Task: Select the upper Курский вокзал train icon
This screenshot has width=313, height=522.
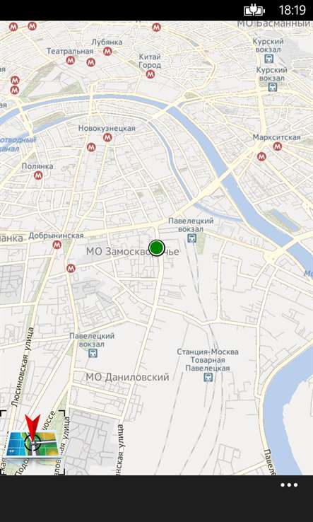Action: click(x=268, y=59)
